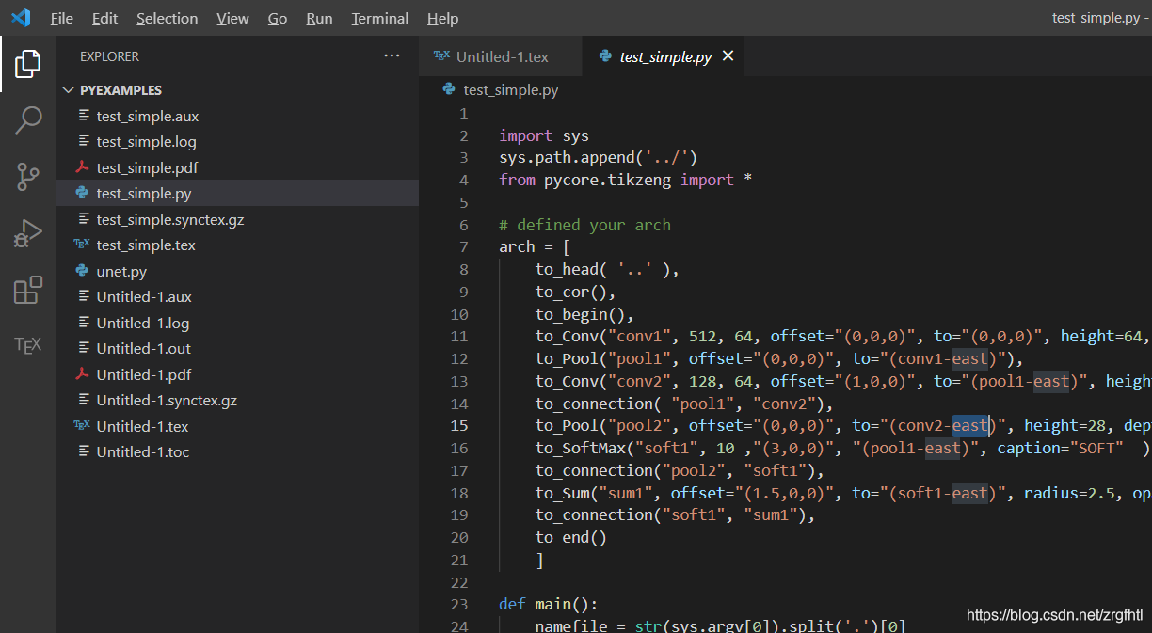Open the Run menu

[x=319, y=18]
